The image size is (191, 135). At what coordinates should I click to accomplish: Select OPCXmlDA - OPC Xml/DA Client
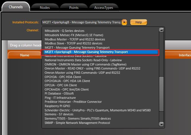click(67, 90)
